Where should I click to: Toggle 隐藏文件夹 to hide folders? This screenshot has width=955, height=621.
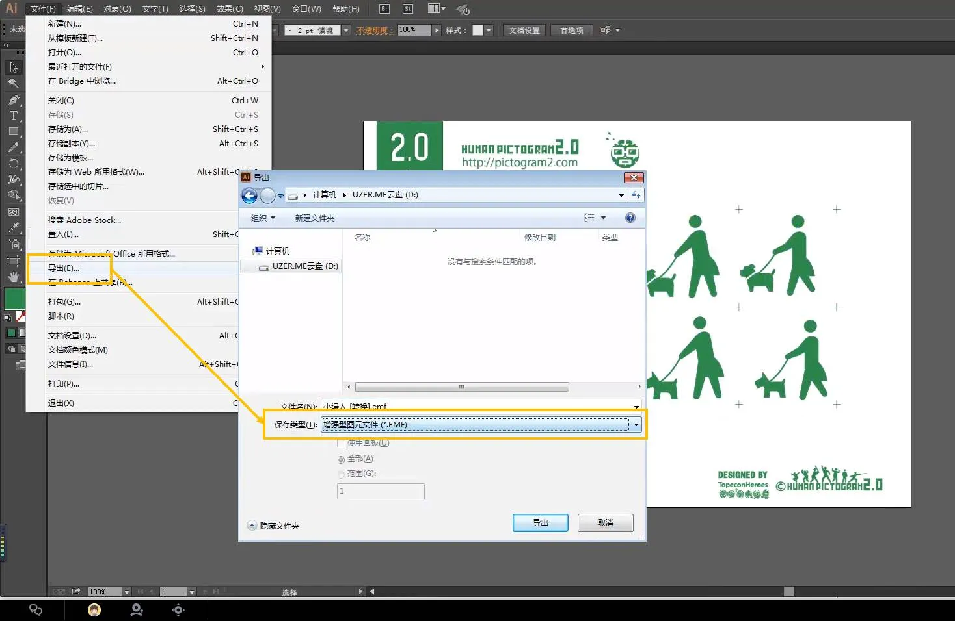(273, 526)
